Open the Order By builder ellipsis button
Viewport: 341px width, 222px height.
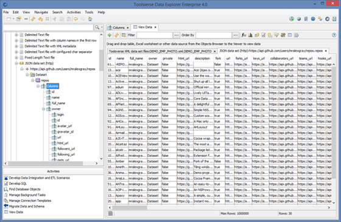[236, 35]
